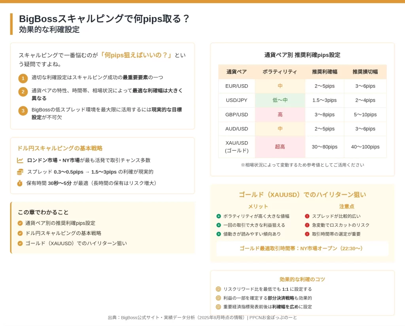
Task: Click the highlighted 「何pips狙えばいいの？」 phrase
Action: pos(136,55)
